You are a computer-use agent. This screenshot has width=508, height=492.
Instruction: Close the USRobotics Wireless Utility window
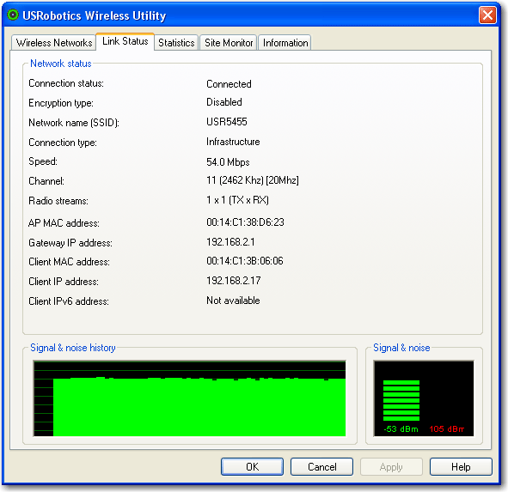coord(487,15)
